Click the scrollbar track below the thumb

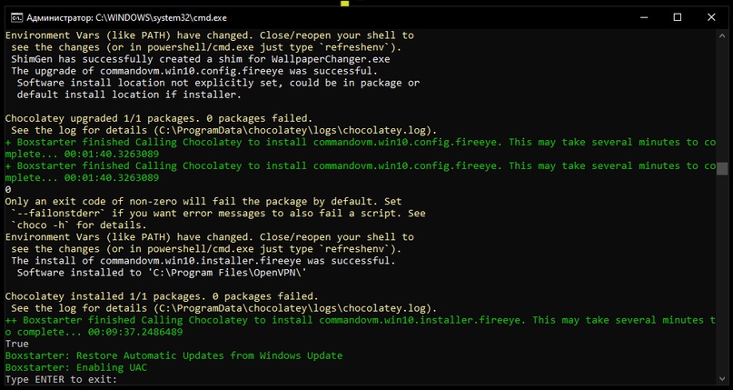pyautogui.click(x=723, y=273)
